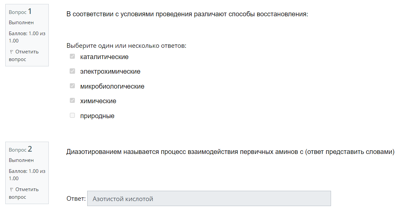Click the 'природные' answer label
The height and width of the screenshot is (215, 400).
click(97, 116)
